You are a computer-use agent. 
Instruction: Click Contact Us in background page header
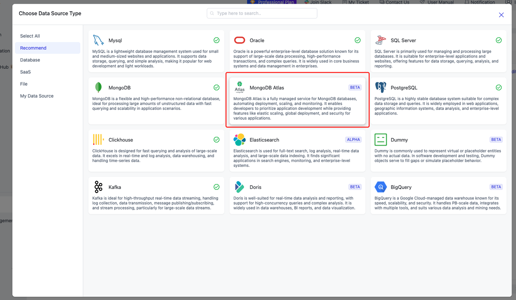394,2
